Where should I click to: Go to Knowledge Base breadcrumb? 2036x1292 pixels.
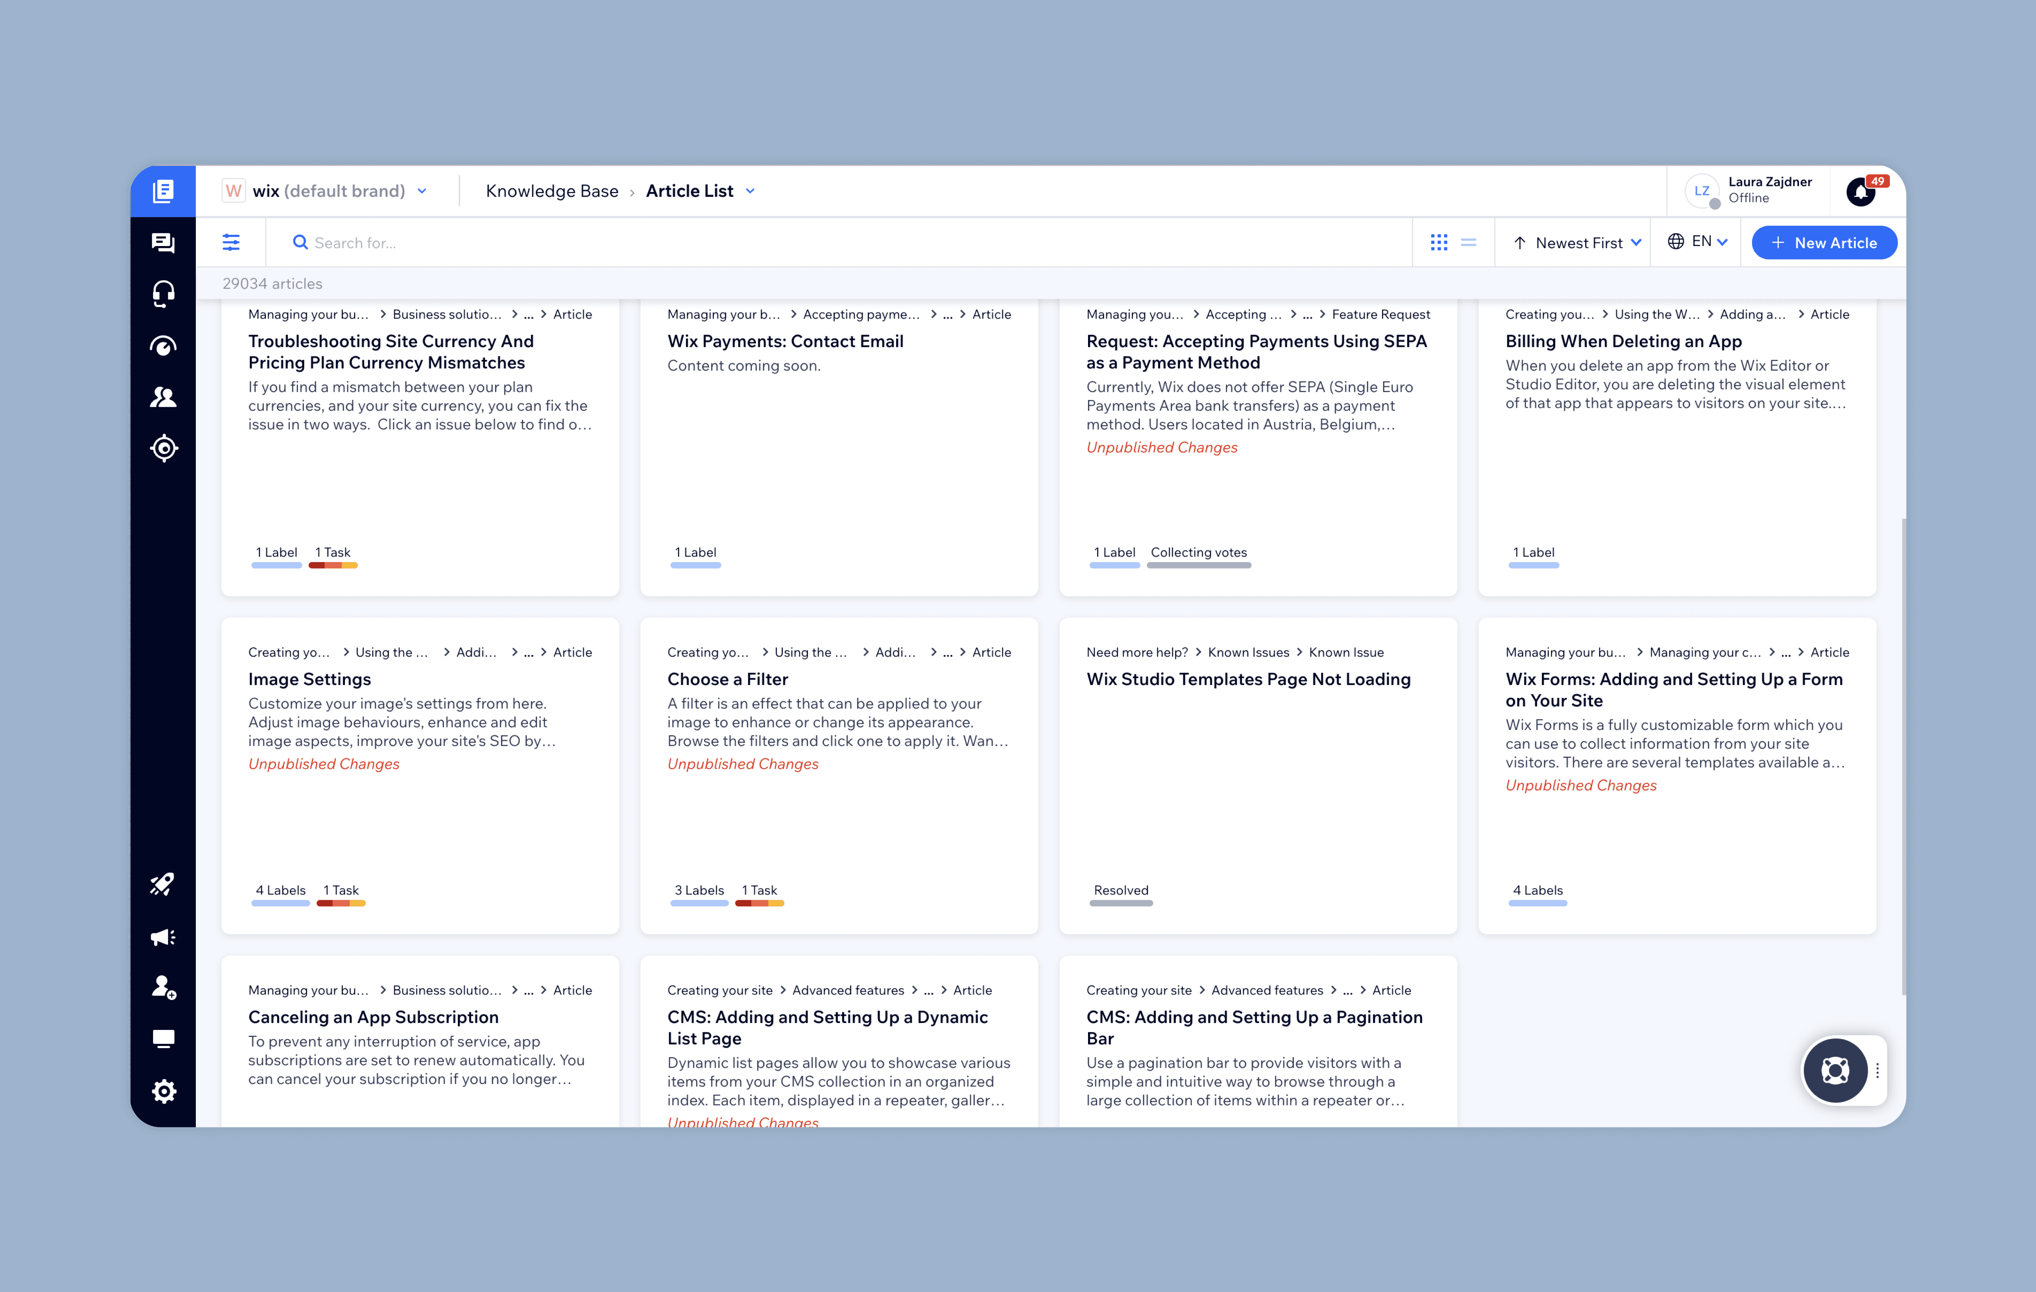click(551, 191)
